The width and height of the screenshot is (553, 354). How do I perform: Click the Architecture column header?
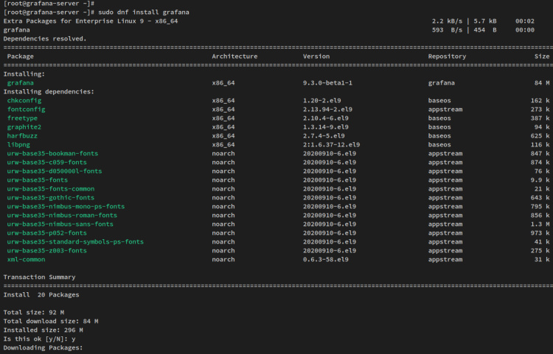click(234, 57)
